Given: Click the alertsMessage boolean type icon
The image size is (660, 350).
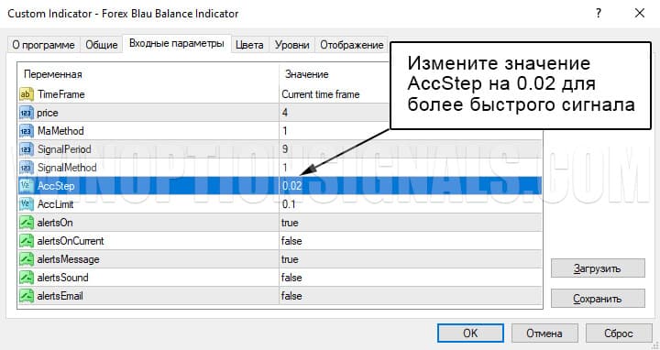Looking at the screenshot, I should [x=26, y=259].
